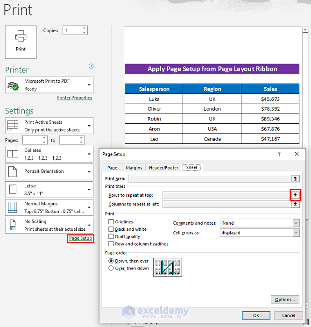Click the collapse-dialog arrow for Print area

tap(295, 178)
